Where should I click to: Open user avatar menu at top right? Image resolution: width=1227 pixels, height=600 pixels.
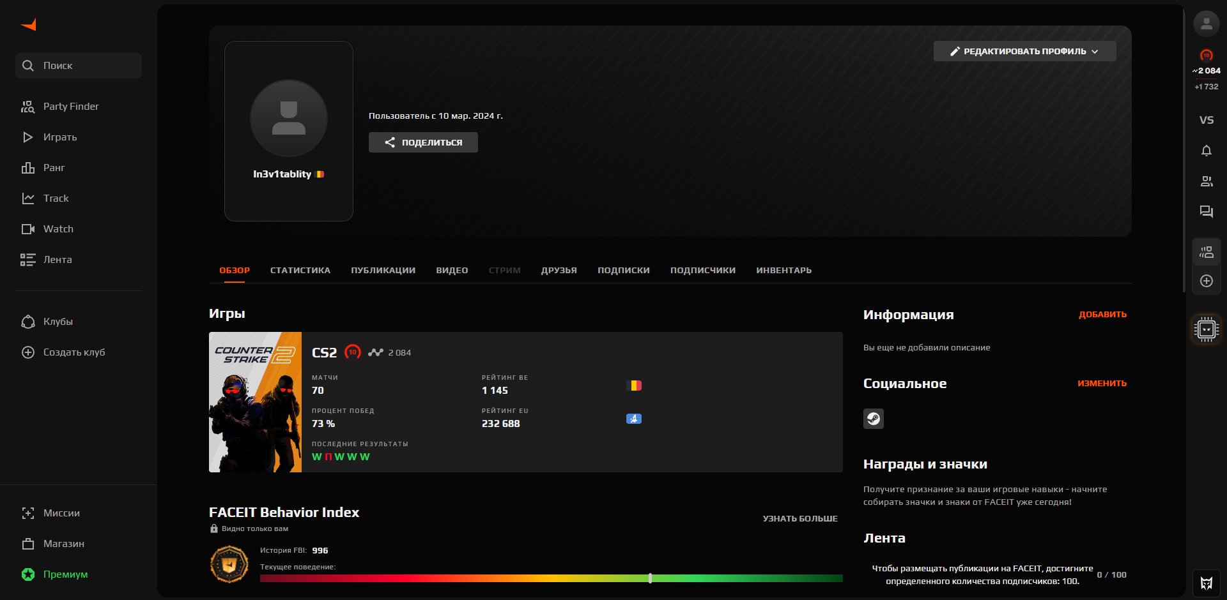pyautogui.click(x=1206, y=24)
